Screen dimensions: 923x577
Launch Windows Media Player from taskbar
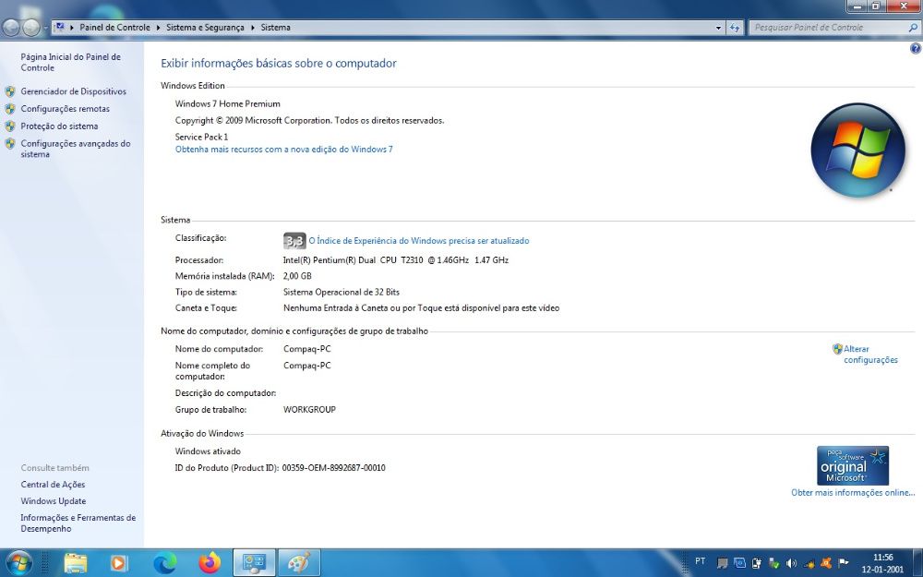click(118, 563)
